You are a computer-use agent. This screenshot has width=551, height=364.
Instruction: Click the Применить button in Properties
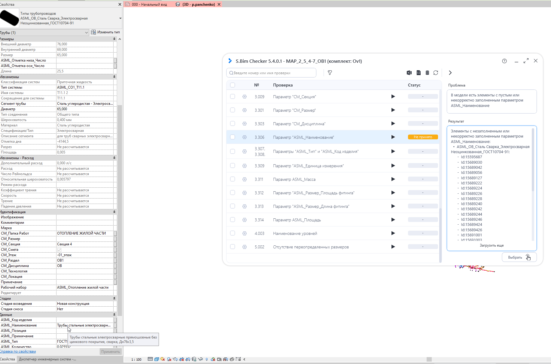point(111,352)
